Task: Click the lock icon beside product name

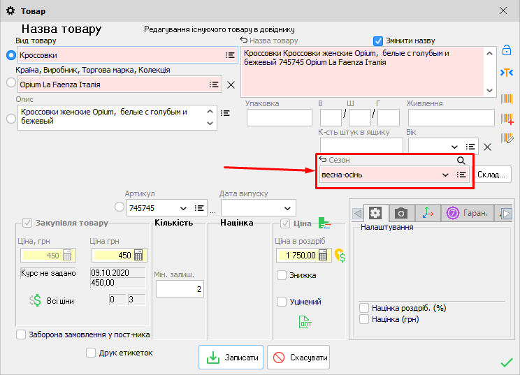Action: click(507, 51)
